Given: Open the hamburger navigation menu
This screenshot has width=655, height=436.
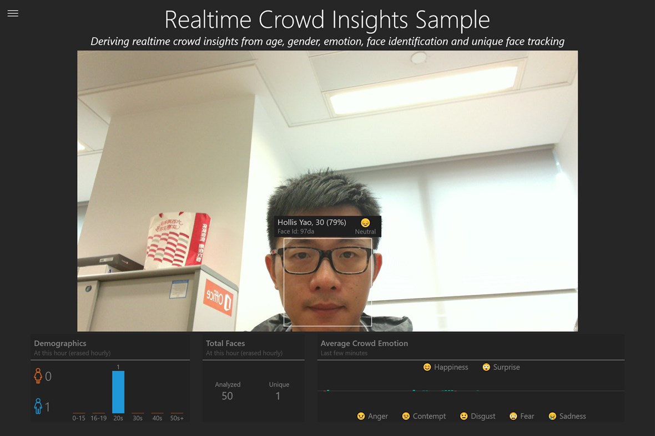Looking at the screenshot, I should tap(13, 13).
